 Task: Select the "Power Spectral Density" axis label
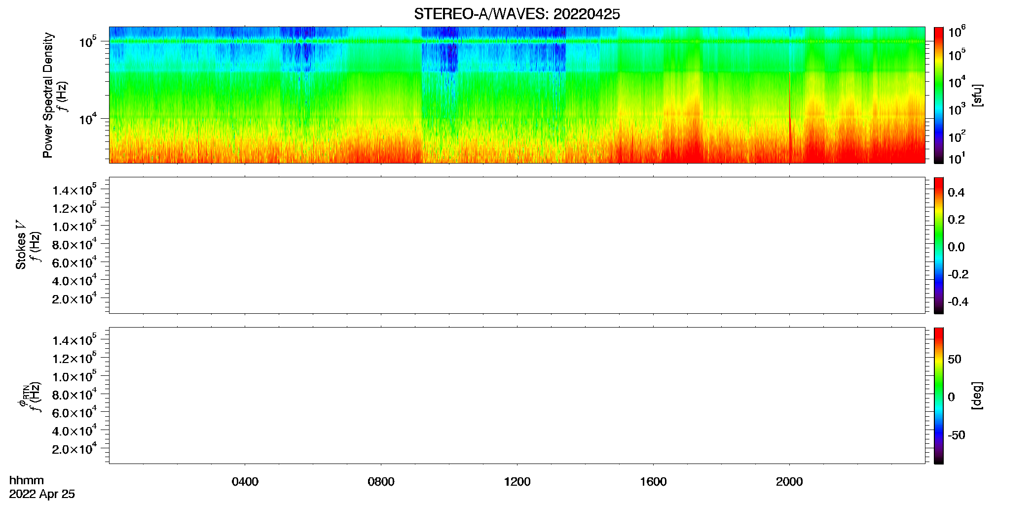tap(48, 95)
